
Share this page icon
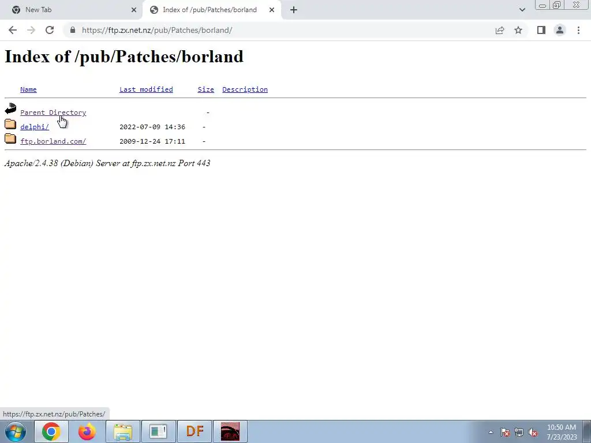click(x=500, y=30)
